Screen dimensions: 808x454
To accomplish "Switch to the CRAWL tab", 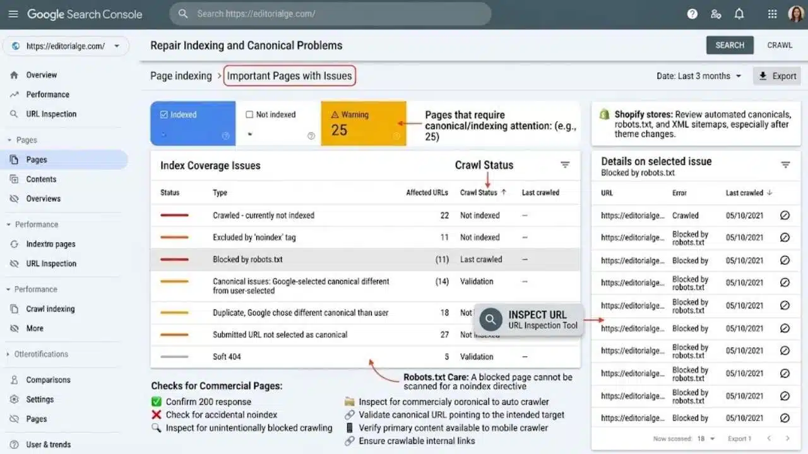I will 780,45.
